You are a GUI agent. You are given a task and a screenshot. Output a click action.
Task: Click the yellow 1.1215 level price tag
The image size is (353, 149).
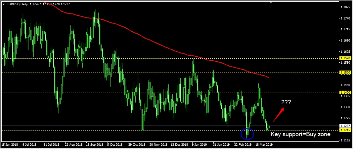(345, 130)
